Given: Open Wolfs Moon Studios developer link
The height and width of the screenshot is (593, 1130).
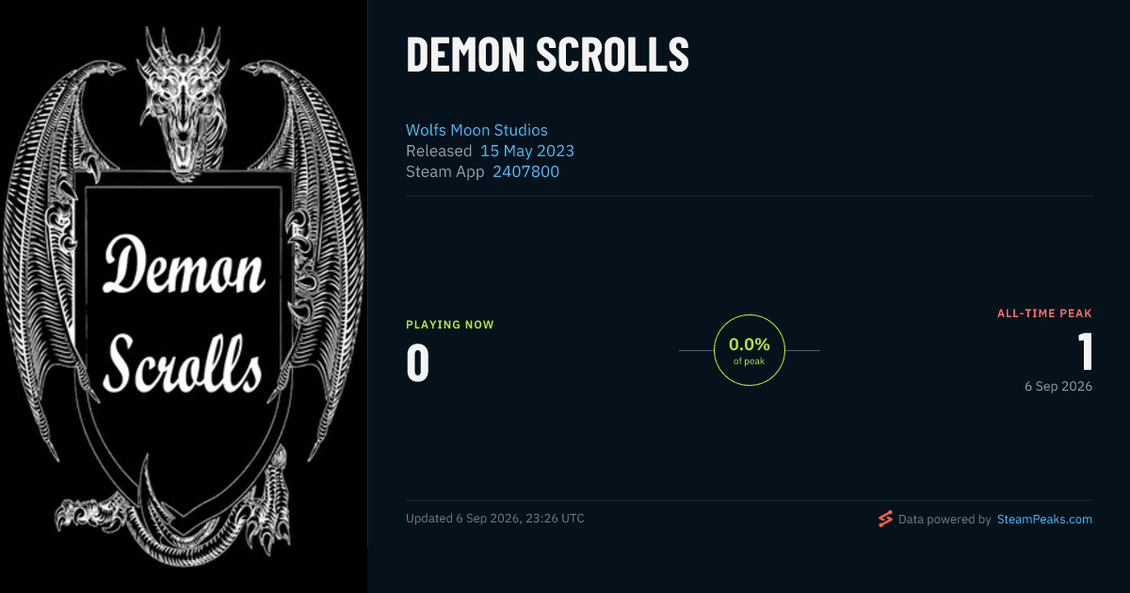Looking at the screenshot, I should [476, 130].
